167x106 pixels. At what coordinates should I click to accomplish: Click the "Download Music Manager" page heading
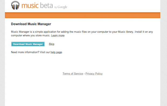point(31,24)
